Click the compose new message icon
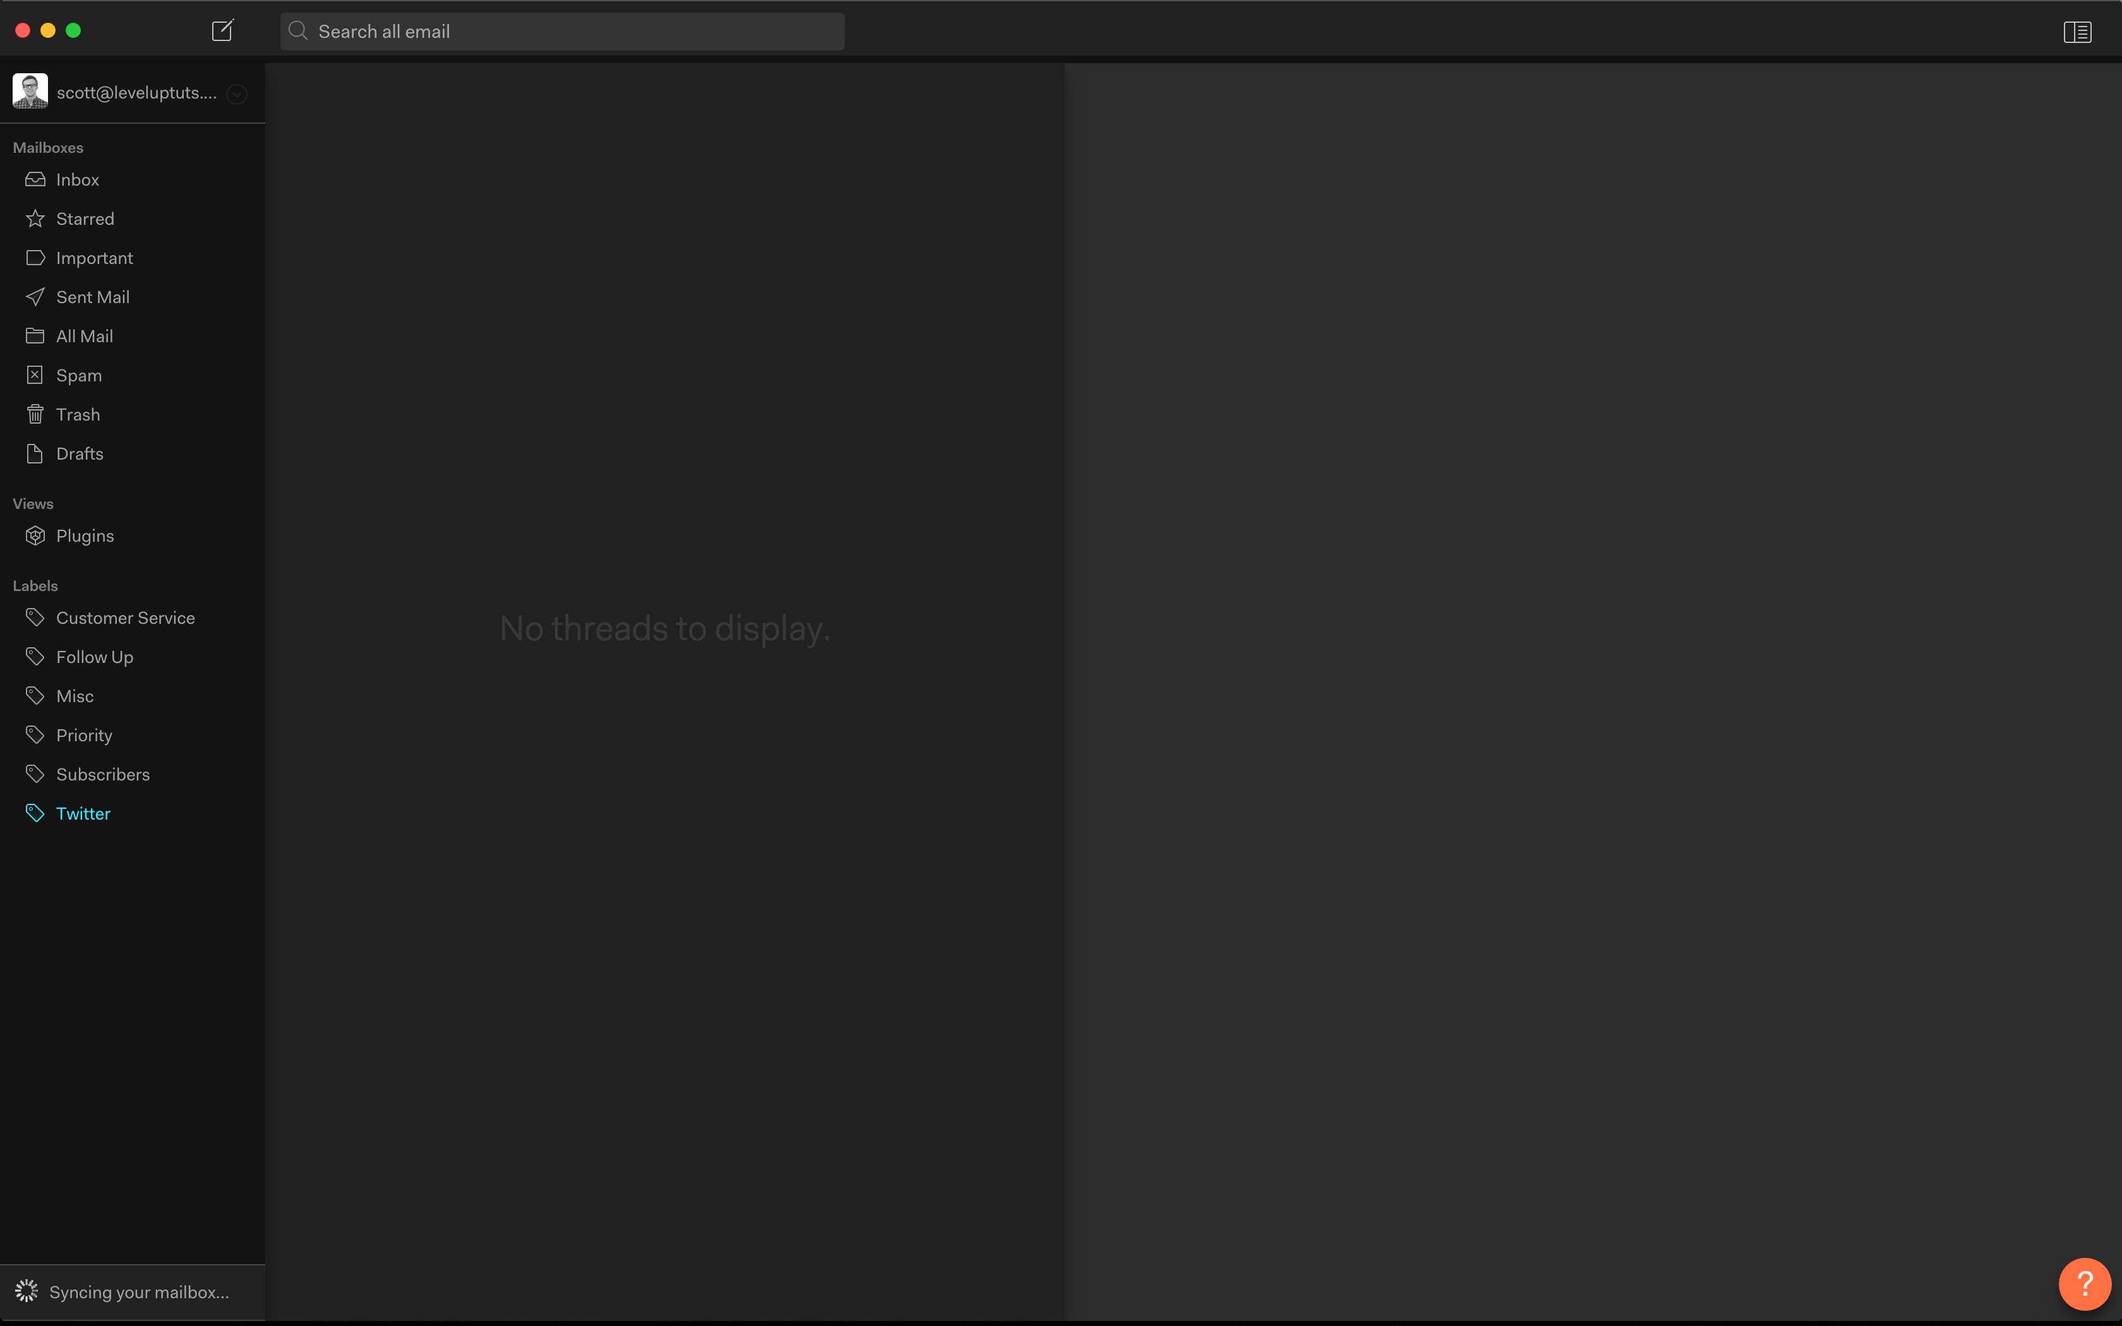 click(x=223, y=31)
